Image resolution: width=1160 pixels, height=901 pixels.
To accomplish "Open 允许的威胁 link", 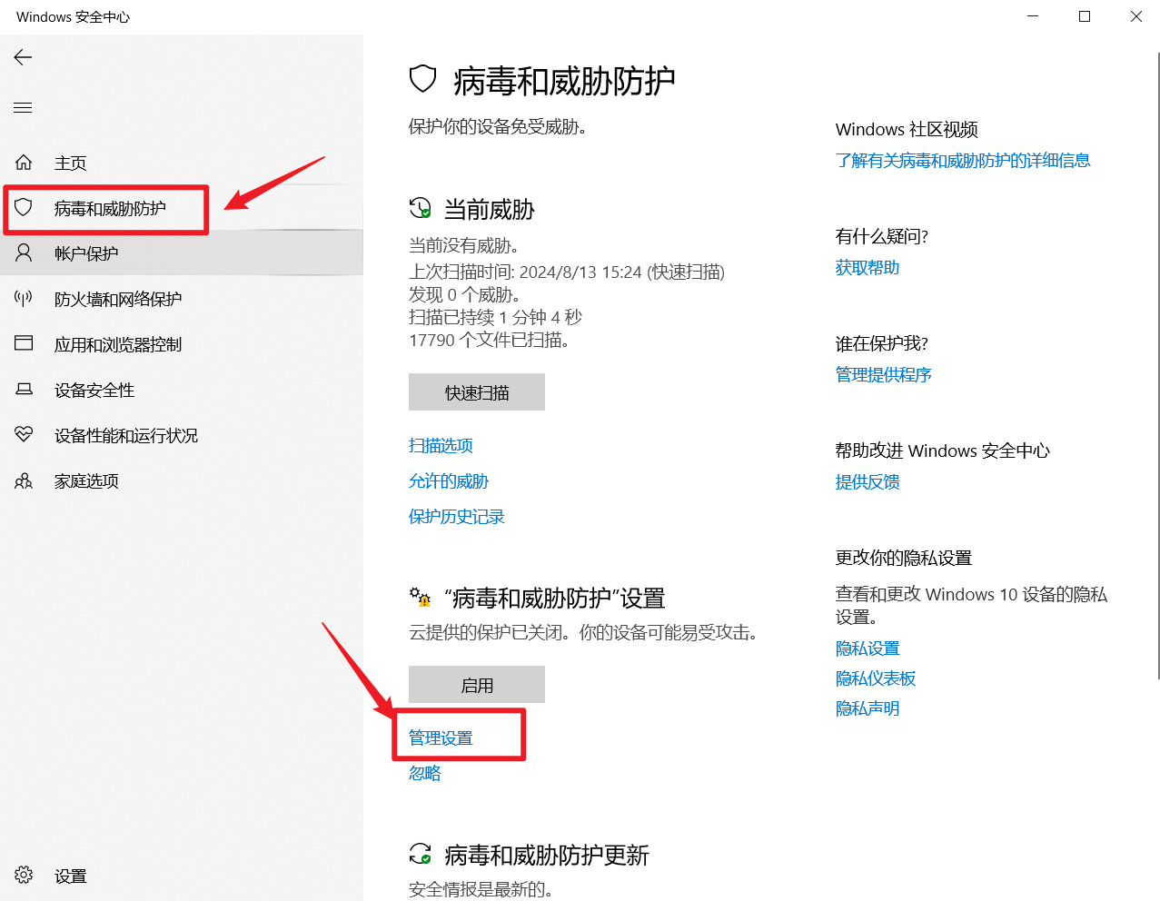I will pos(449,480).
